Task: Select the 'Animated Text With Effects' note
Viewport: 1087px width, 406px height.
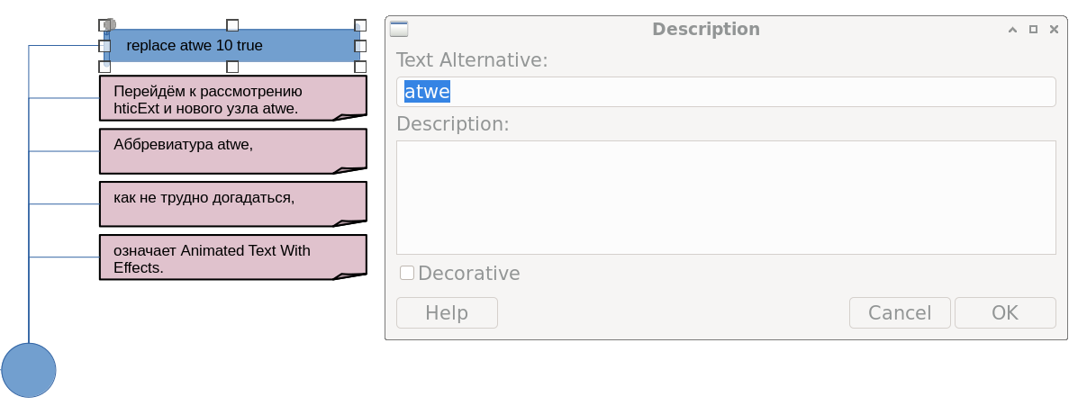Action: (232, 257)
